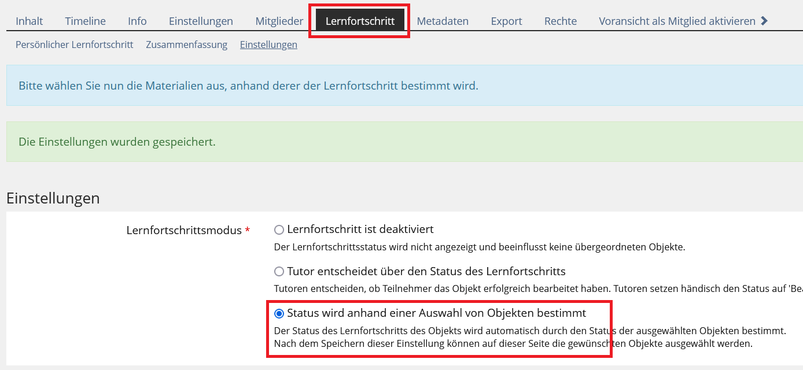
Task: Expand more tabs with the right chevron arrow
Action: [x=764, y=21]
